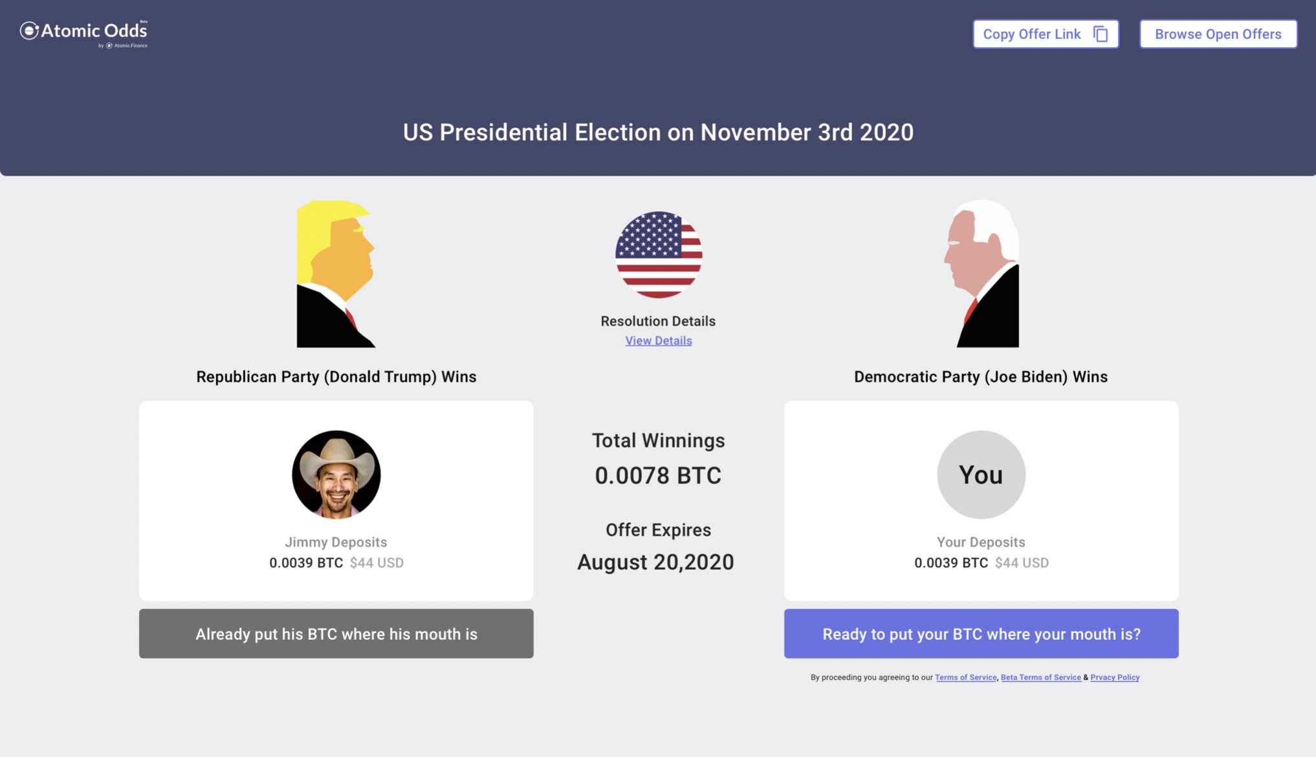Click 'Already put his BTC' gray button
Viewport: 1316px width, 757px height.
(x=336, y=633)
